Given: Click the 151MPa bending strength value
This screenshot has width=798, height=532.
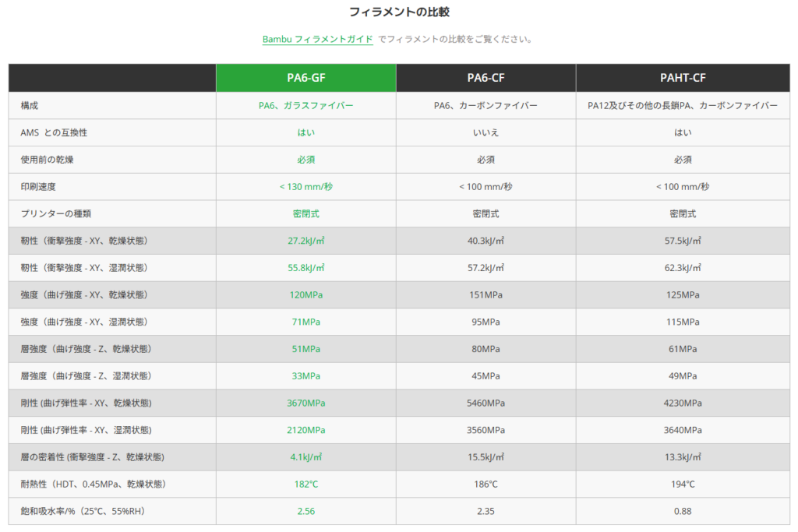Looking at the screenshot, I should pos(486,295).
